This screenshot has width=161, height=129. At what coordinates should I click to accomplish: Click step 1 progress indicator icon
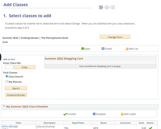[101, 7]
